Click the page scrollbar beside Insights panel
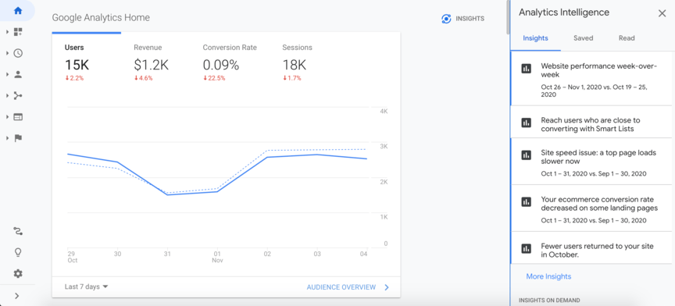The height and width of the screenshot is (306, 675). [x=508, y=17]
